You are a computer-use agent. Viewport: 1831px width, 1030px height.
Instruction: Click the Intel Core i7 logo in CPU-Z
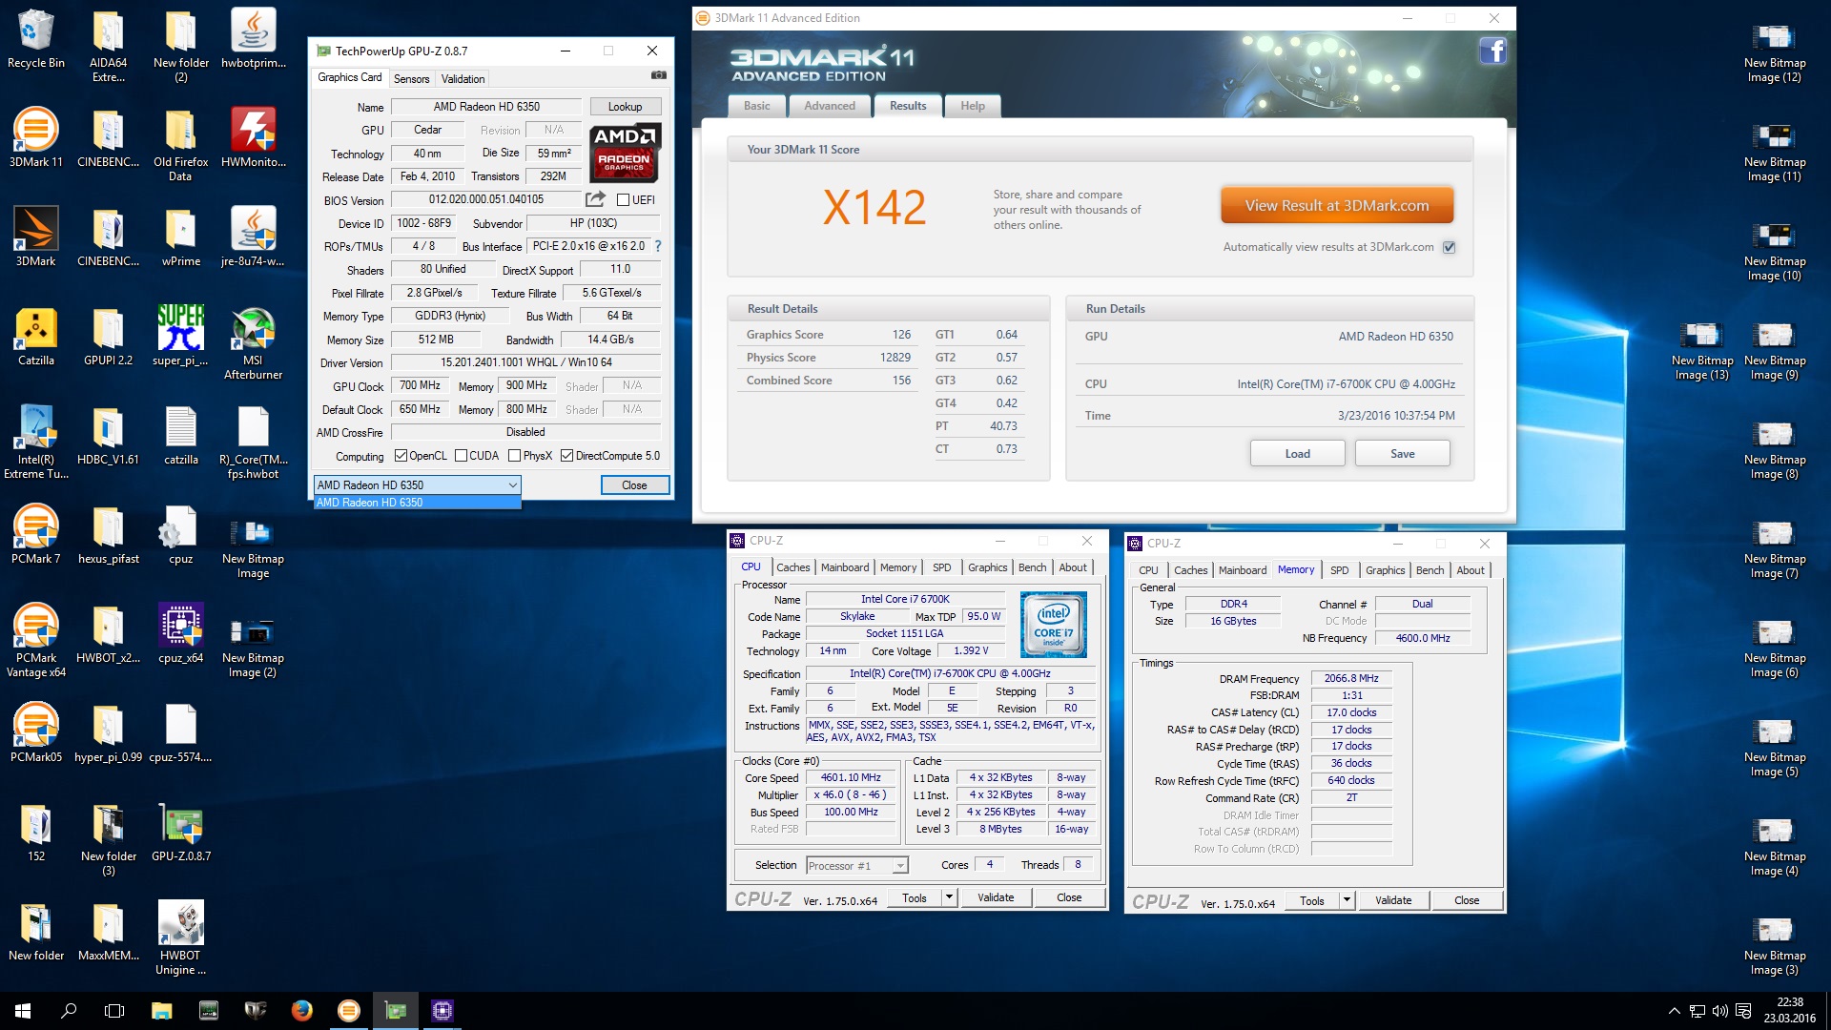pos(1053,625)
